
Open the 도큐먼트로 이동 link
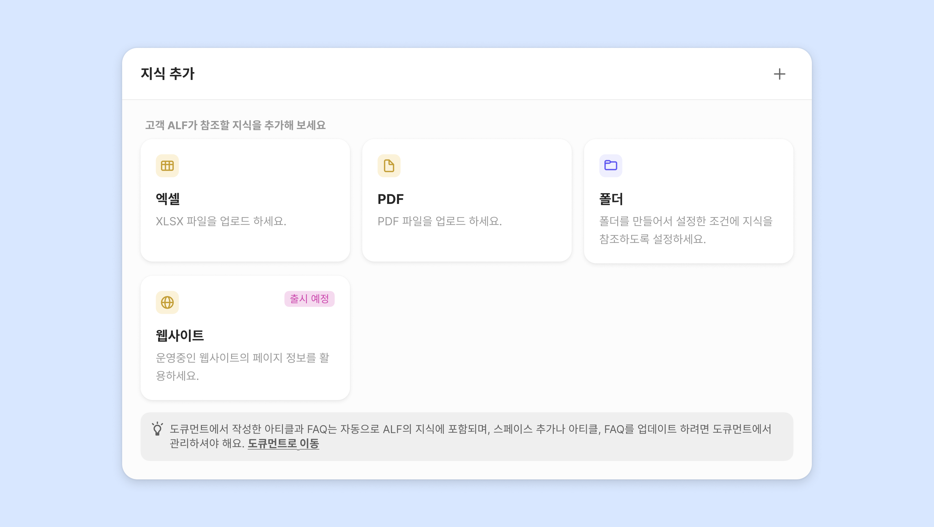[283, 443]
